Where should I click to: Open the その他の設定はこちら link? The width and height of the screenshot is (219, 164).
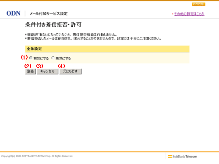[x=189, y=14]
